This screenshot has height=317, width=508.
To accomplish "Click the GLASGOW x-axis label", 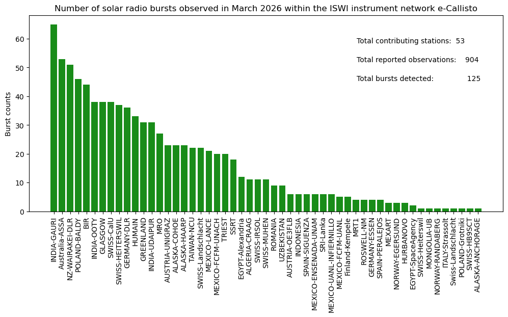I will point(102,233).
